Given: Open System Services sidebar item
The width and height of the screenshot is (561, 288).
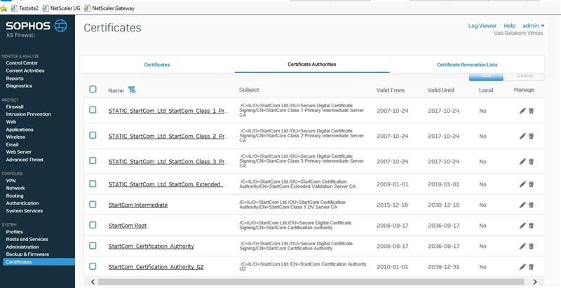Looking at the screenshot, I should (x=25, y=211).
